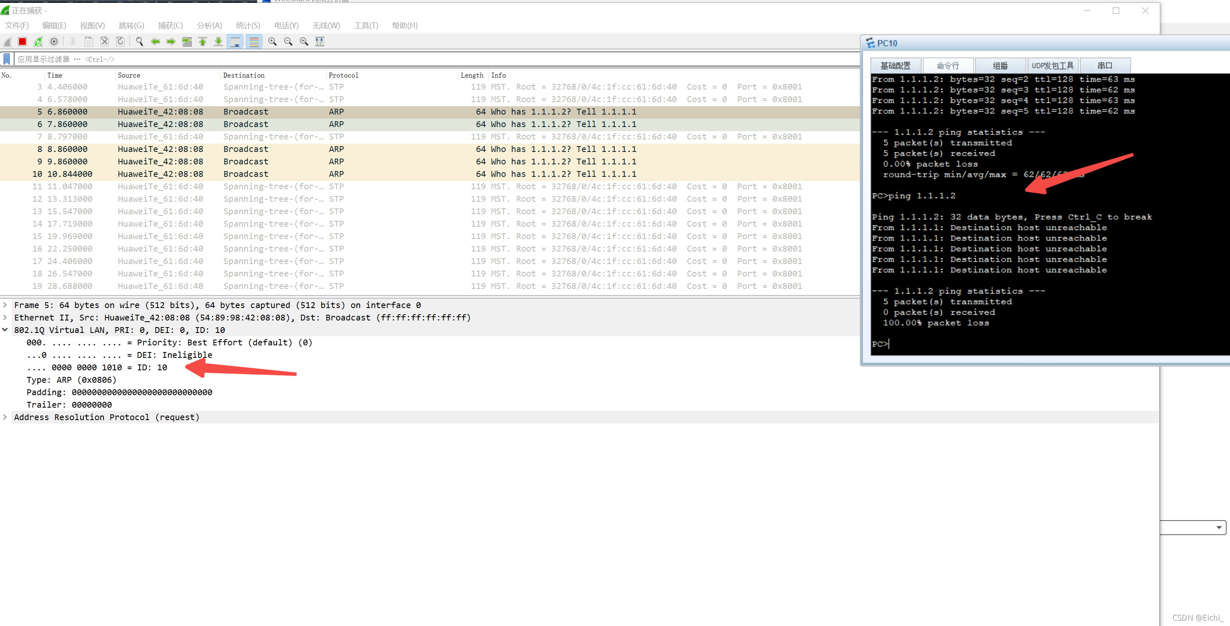This screenshot has height=626, width=1230.
Task: Zoom out main window text
Action: 288,42
